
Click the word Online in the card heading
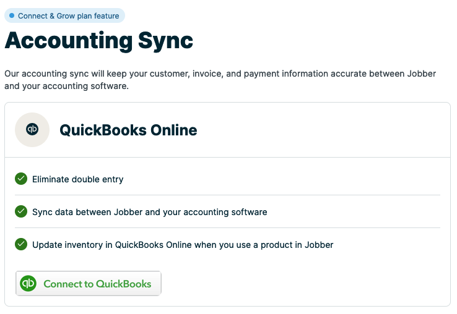173,130
